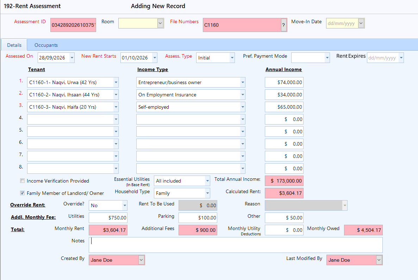Open tenant 1 dropdown showing Naqvi, Urwa

click(116, 82)
